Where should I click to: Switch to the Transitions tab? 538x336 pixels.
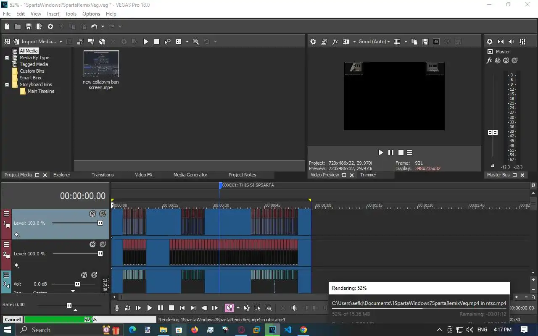click(103, 175)
